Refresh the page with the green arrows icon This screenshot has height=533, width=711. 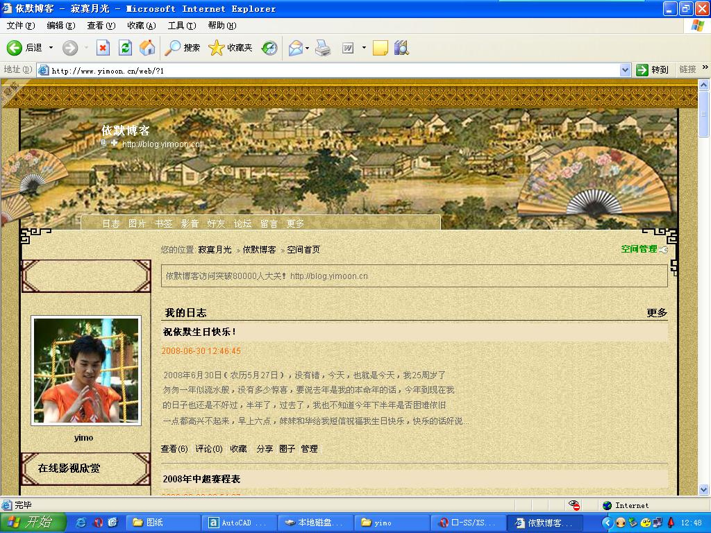(x=125, y=48)
